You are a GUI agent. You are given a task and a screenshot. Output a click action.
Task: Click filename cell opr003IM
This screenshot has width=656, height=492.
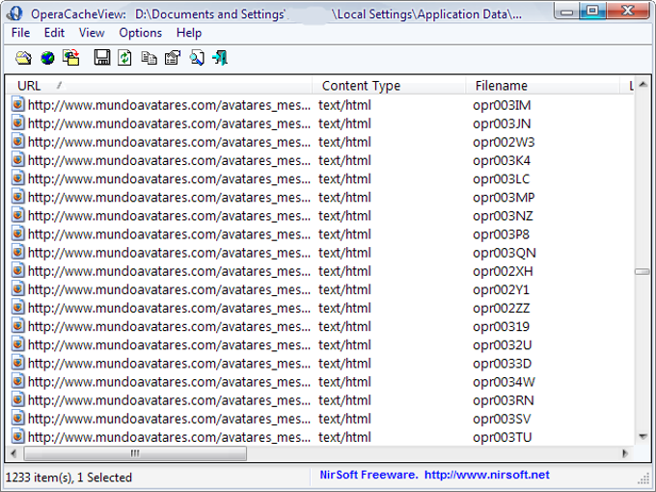(502, 104)
